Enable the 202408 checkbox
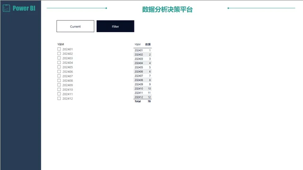The width and height of the screenshot is (303, 170). pyautogui.click(x=59, y=80)
